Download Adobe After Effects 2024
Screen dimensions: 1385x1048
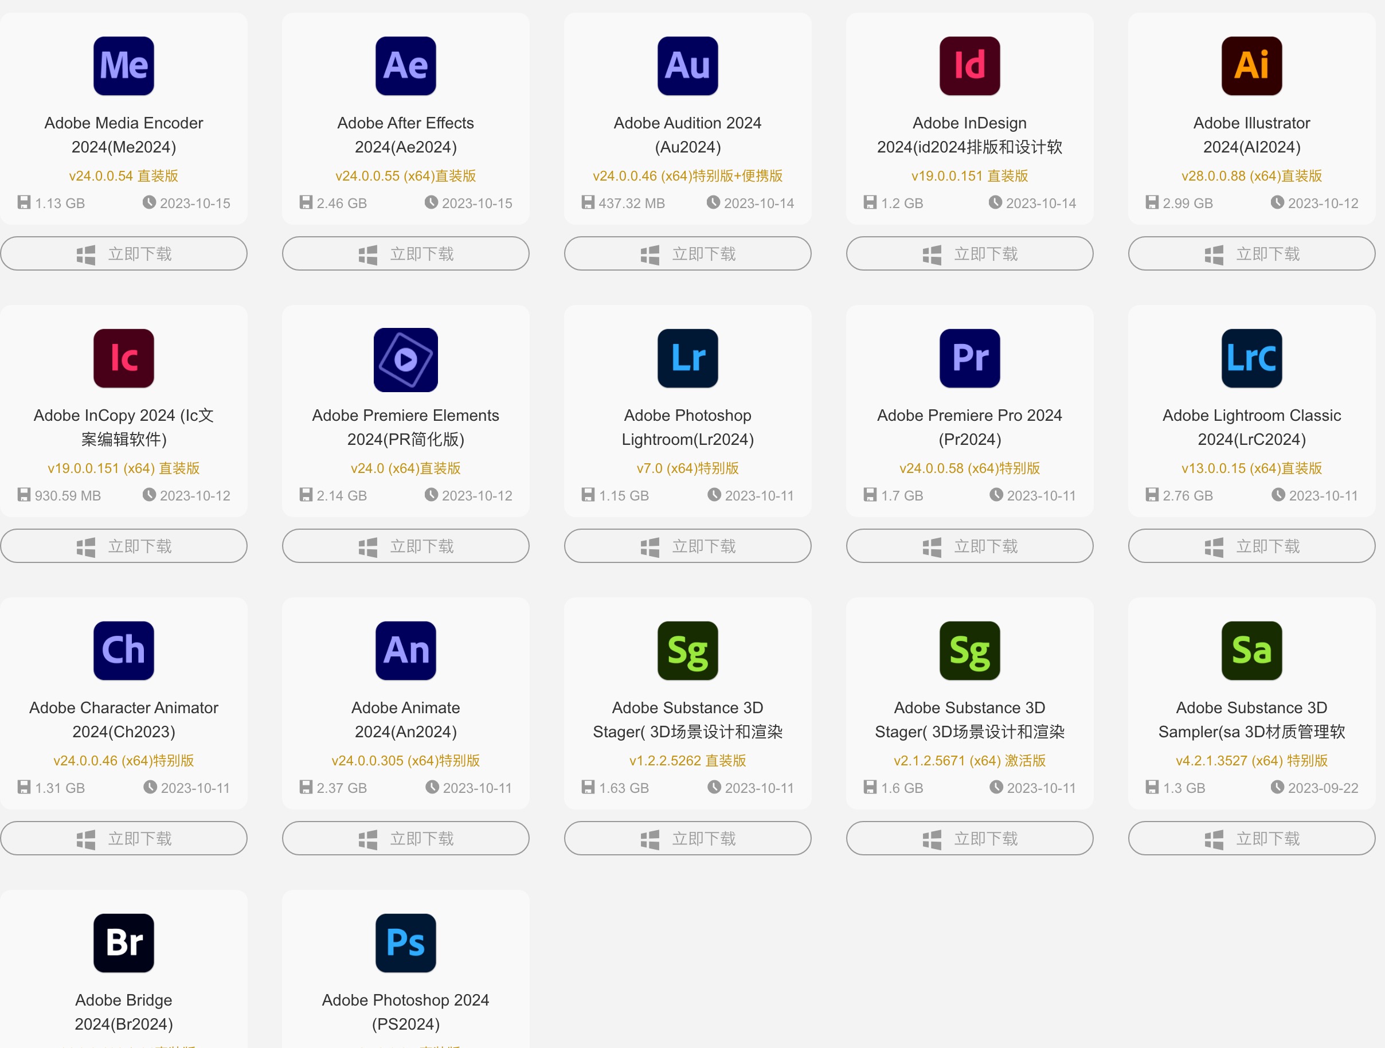tap(406, 253)
